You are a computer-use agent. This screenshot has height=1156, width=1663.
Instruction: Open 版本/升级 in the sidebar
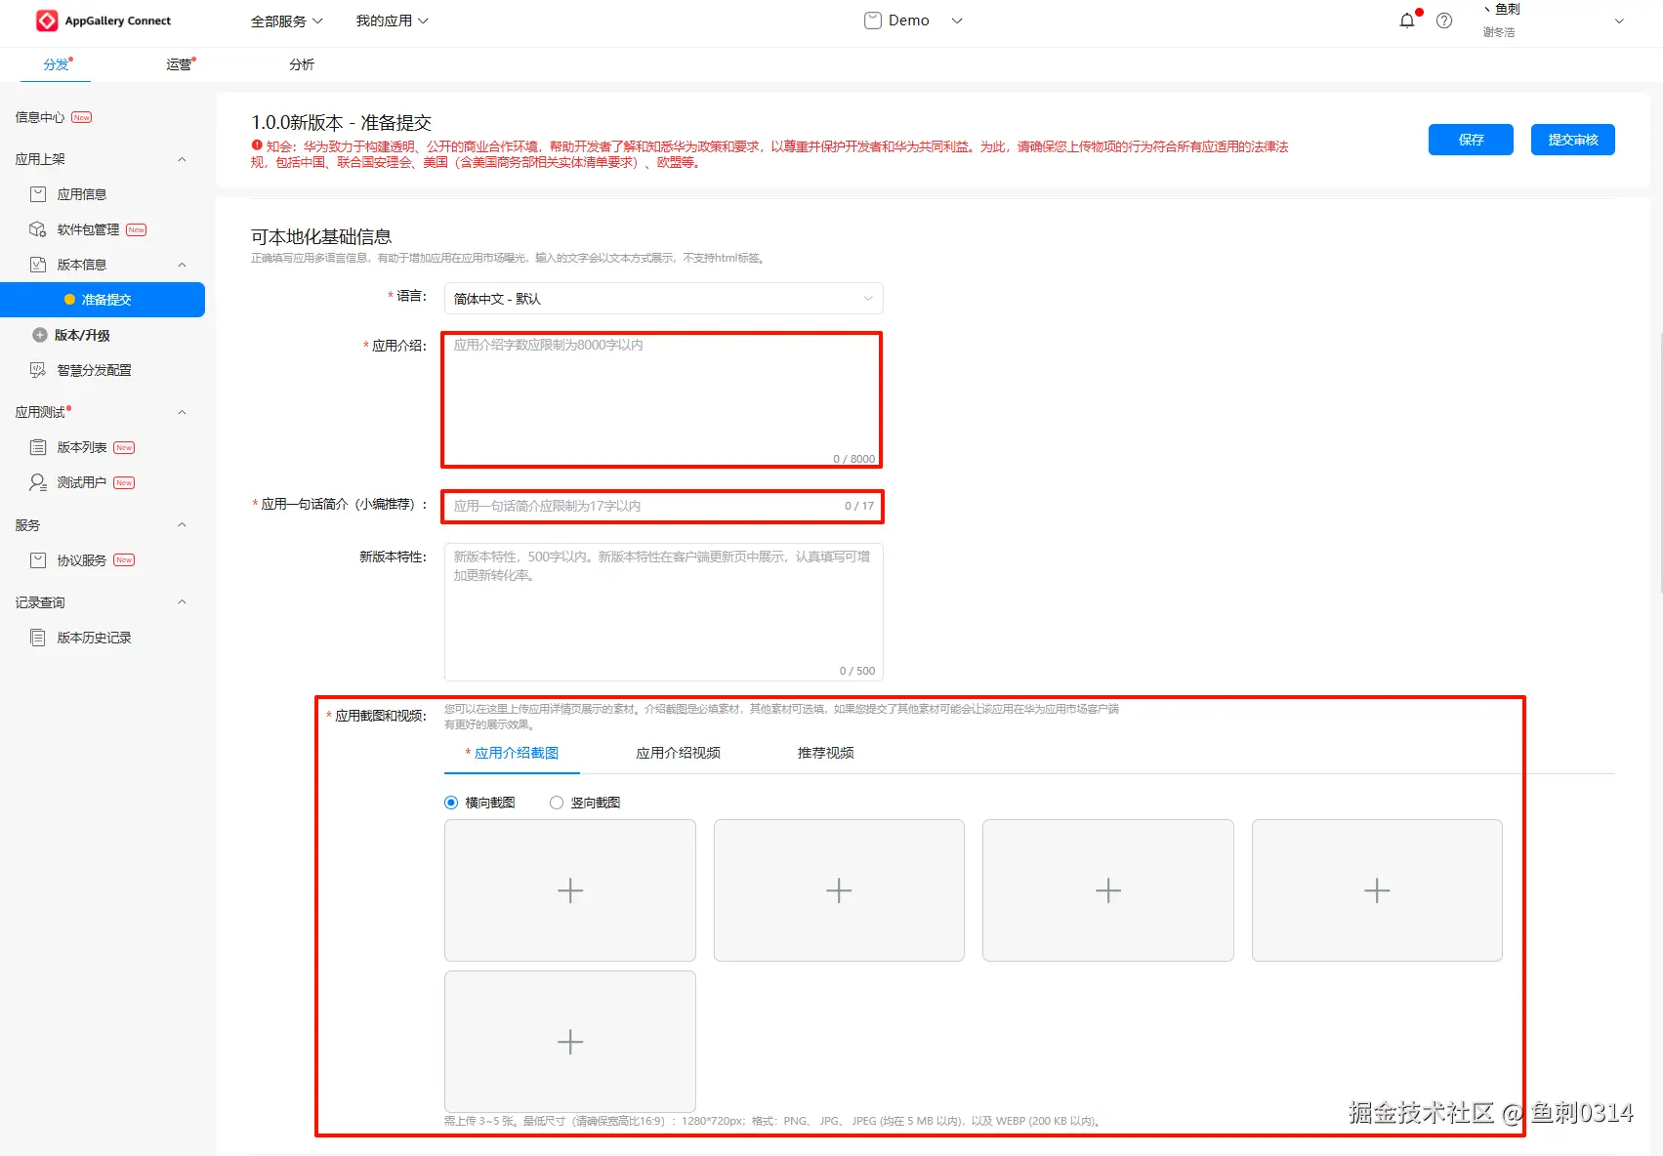point(82,335)
